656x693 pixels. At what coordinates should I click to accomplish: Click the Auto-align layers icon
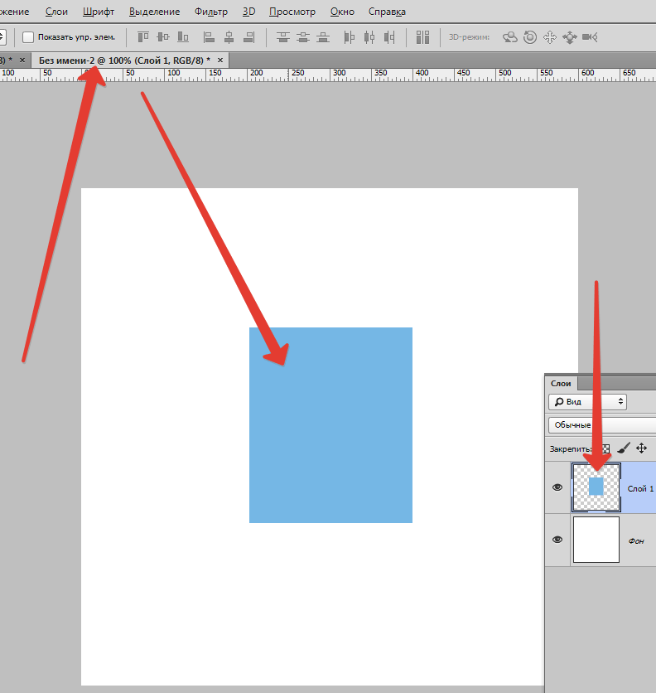(x=423, y=37)
